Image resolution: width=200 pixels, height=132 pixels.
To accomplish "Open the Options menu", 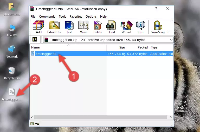I will pyautogui.click(x=91, y=17).
